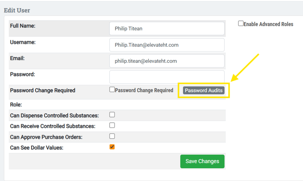Click the Can Approve Purchase Orders: label
The height and width of the screenshot is (181, 303).
(46, 137)
